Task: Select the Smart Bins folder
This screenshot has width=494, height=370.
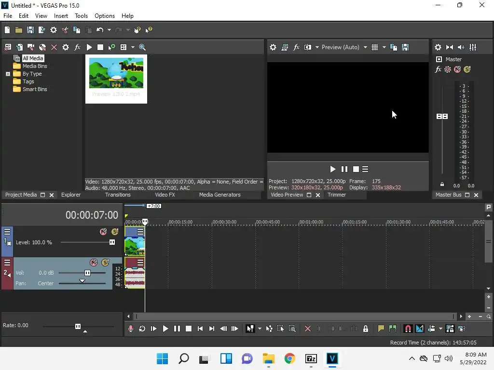Action: [35, 89]
